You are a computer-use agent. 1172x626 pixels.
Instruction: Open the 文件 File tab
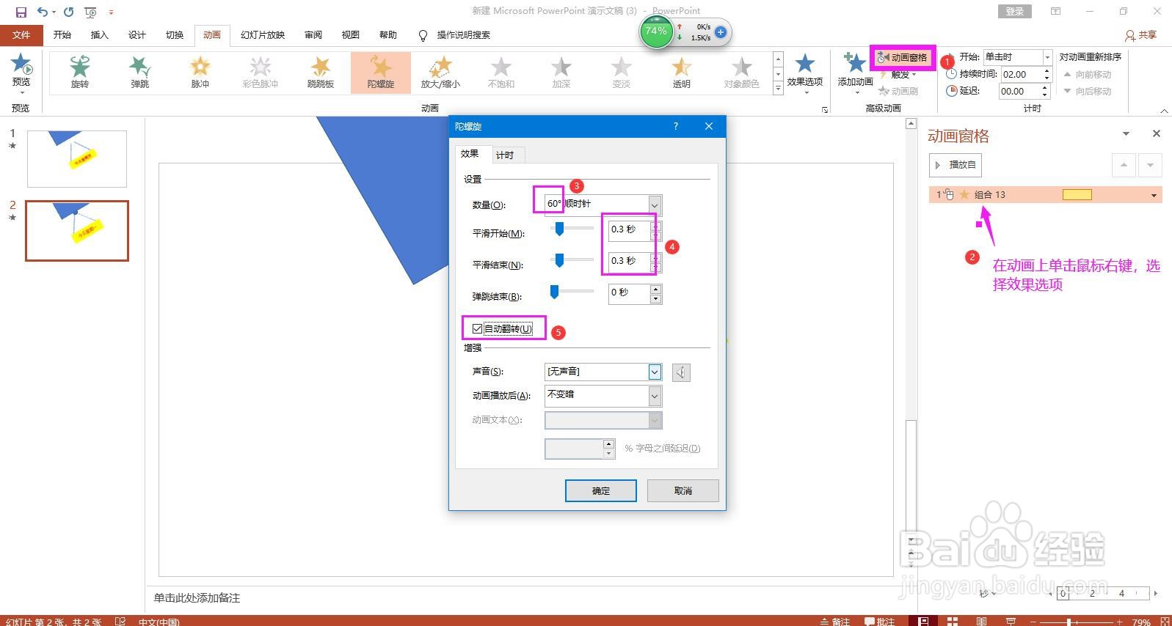pos(21,35)
